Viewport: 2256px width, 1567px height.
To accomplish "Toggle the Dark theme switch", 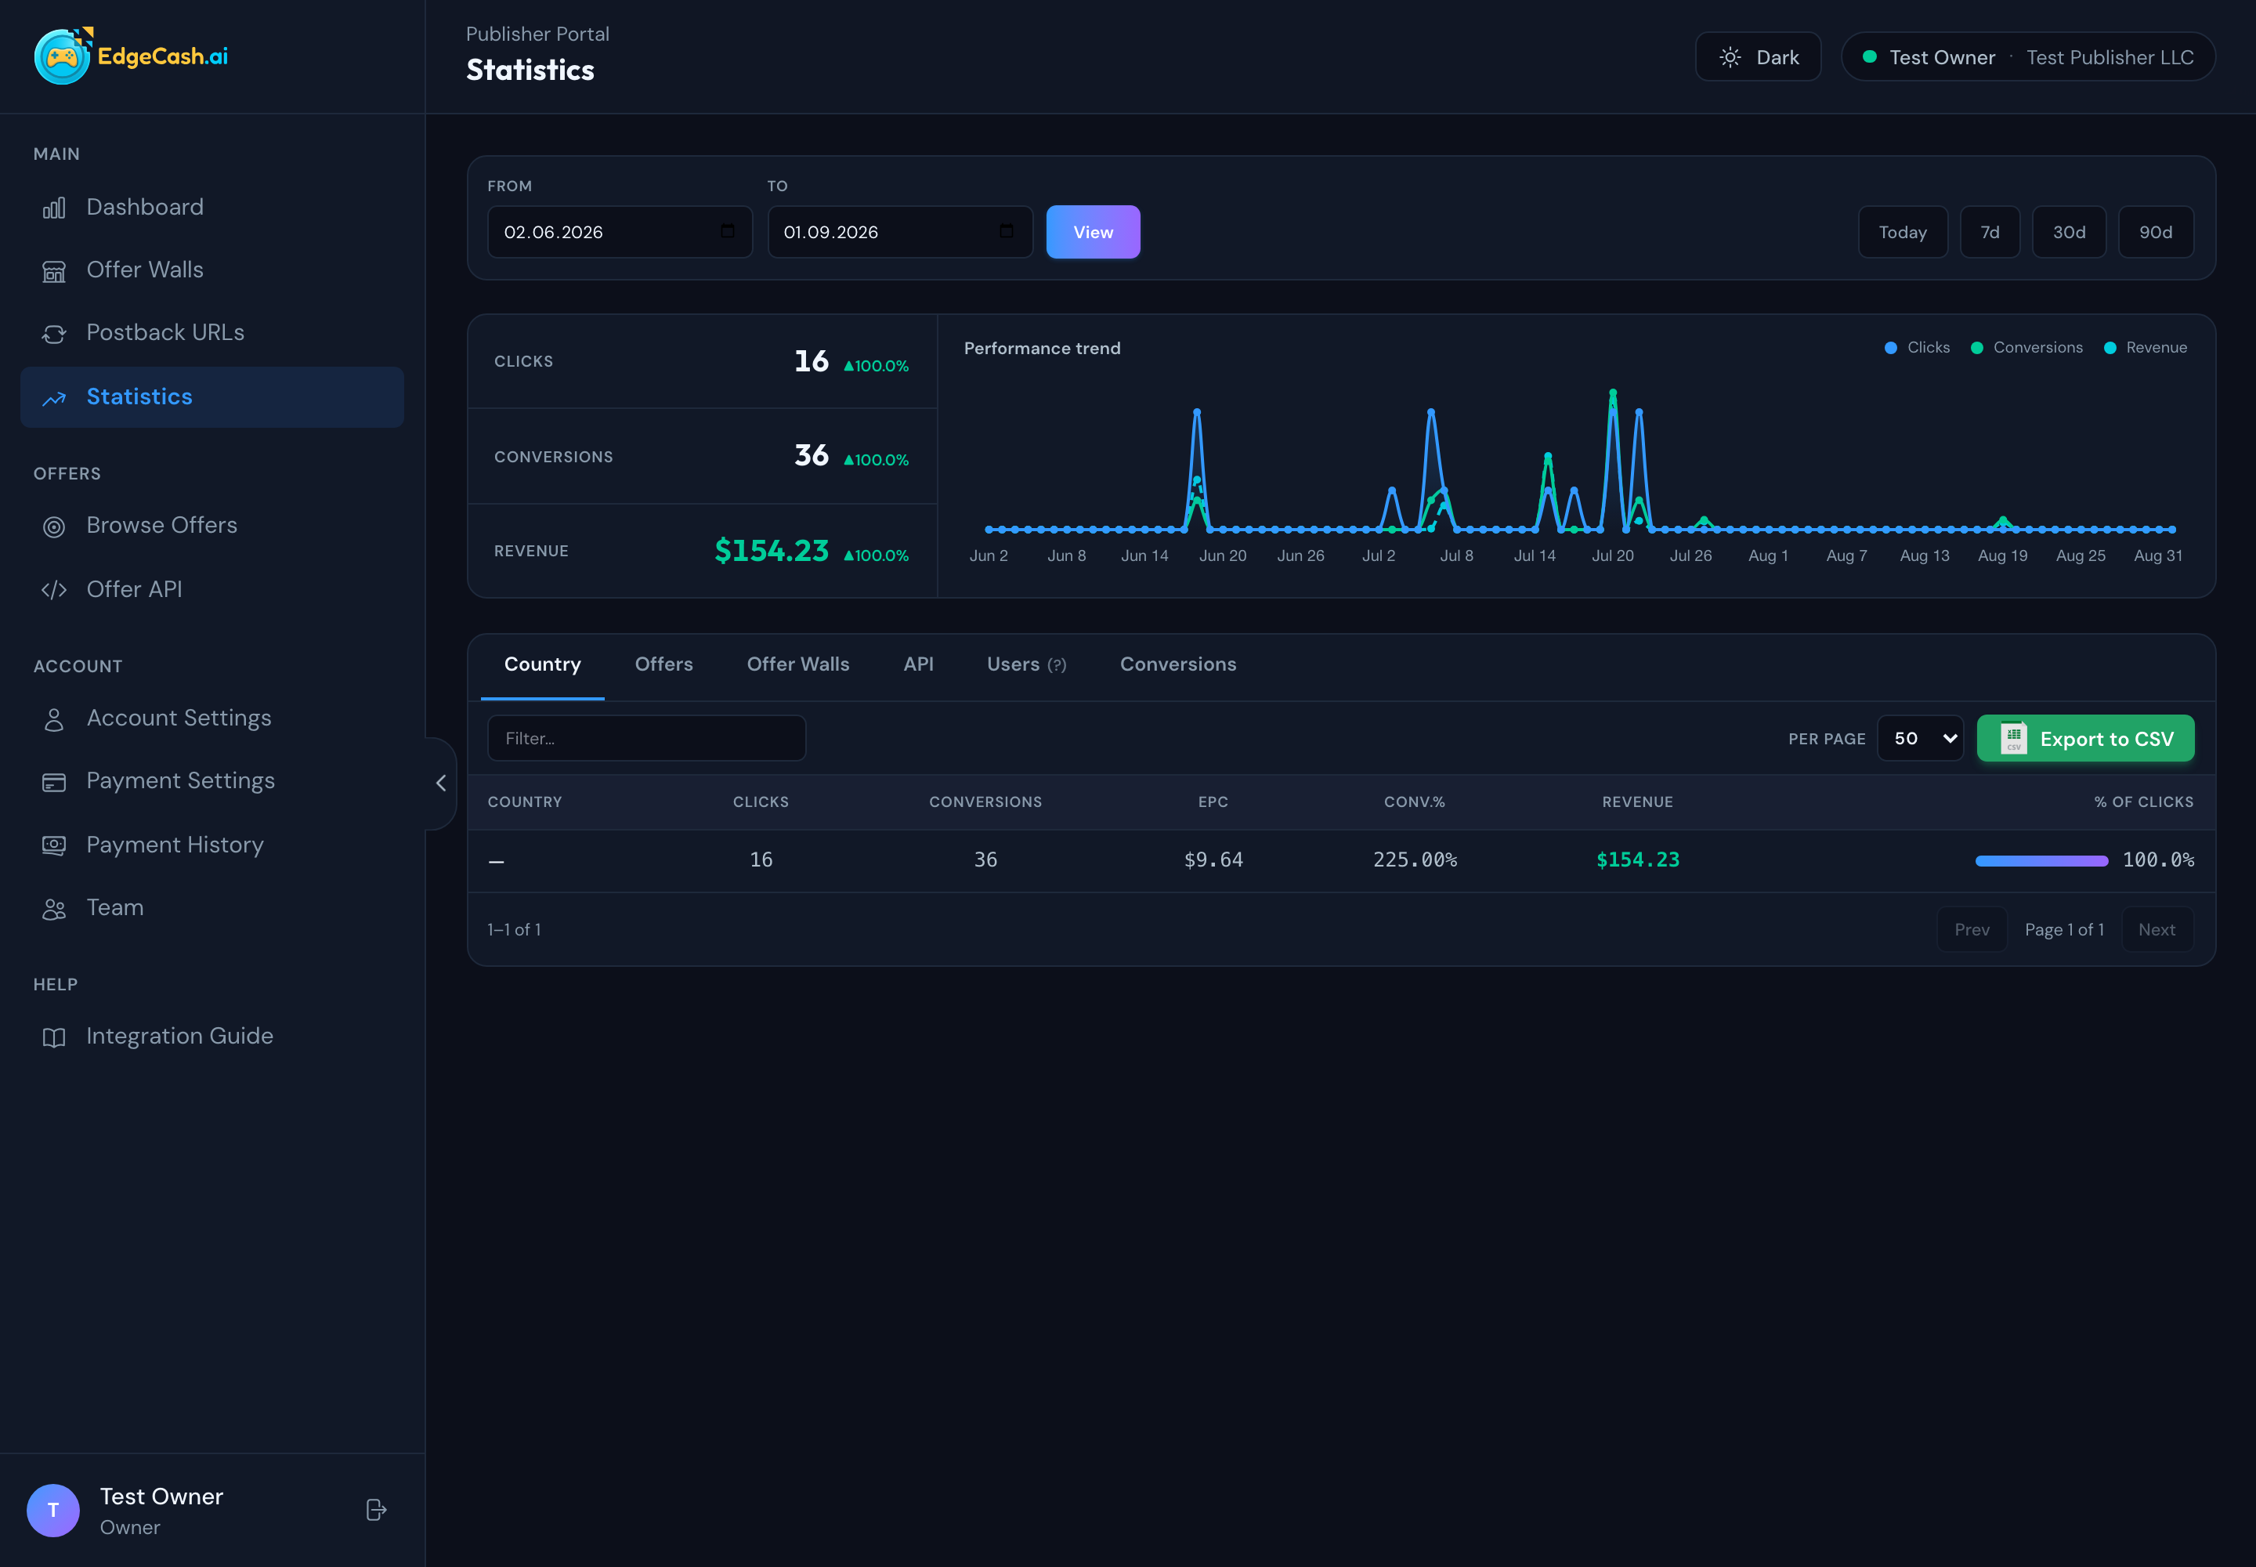I will [x=1757, y=57].
